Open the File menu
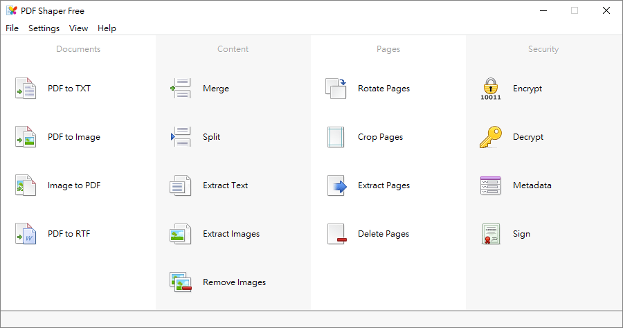 tap(12, 28)
